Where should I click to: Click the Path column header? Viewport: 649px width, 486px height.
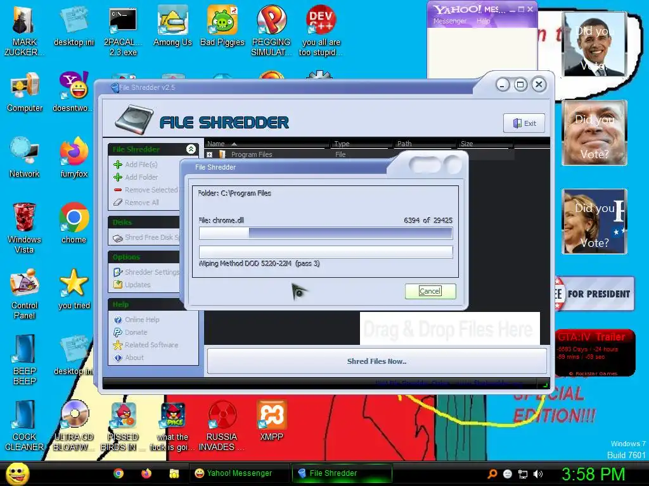424,144
